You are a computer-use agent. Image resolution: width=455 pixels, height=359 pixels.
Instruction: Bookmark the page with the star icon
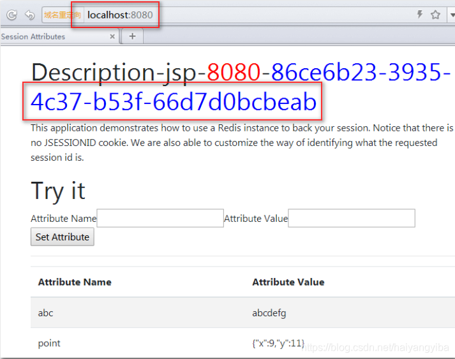tap(435, 15)
